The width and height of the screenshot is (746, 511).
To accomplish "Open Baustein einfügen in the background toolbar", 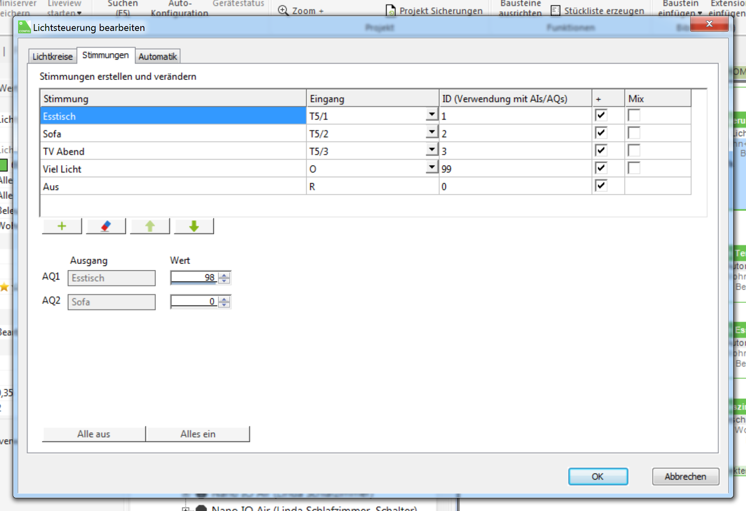I will pos(680,8).
